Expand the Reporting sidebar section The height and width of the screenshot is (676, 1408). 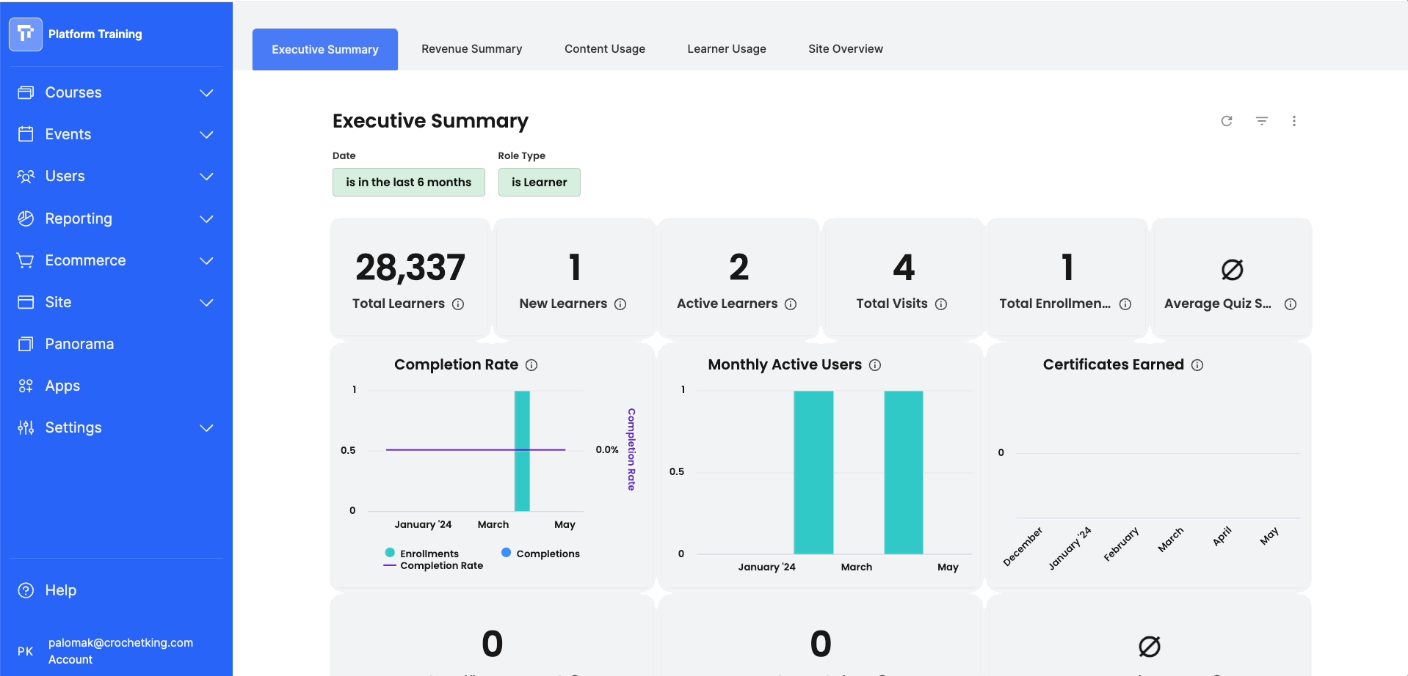coord(206,219)
